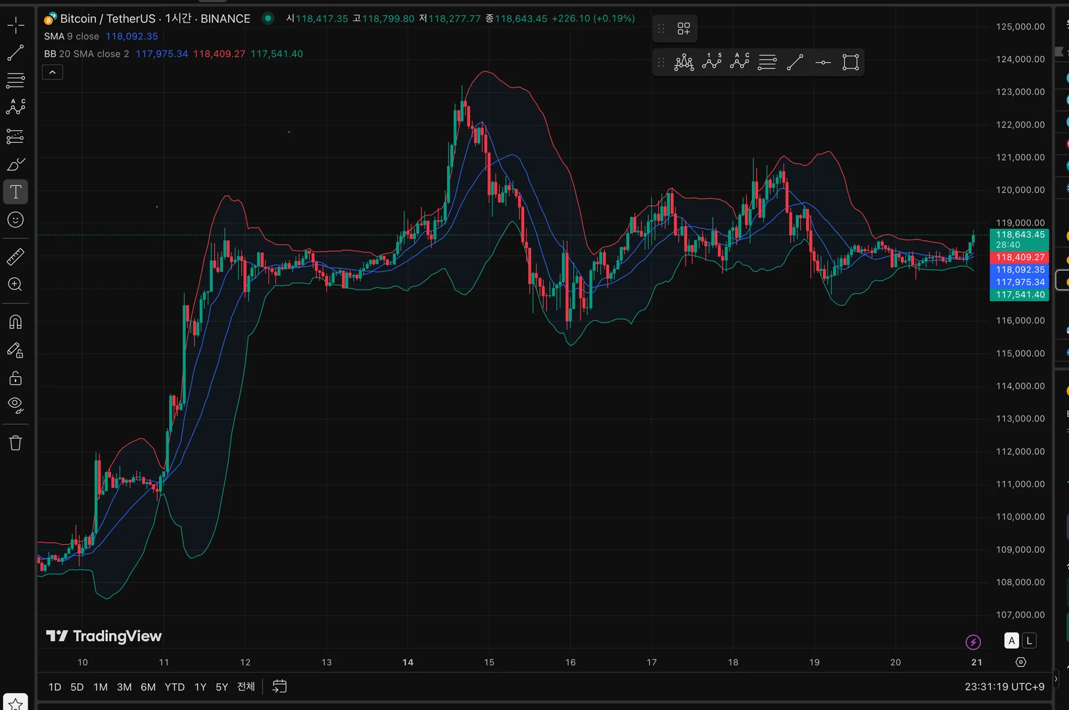Open the Fibonacci retracement tools
The width and height of the screenshot is (1069, 710).
(x=16, y=81)
